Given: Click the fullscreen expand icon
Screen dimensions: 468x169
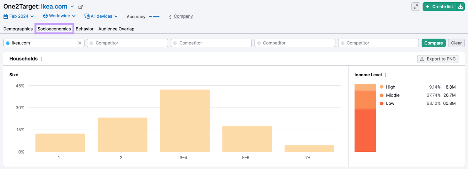Looking at the screenshot, I should pyautogui.click(x=416, y=6).
